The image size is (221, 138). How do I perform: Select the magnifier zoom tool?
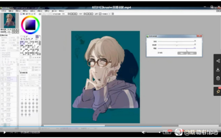point(24,39)
